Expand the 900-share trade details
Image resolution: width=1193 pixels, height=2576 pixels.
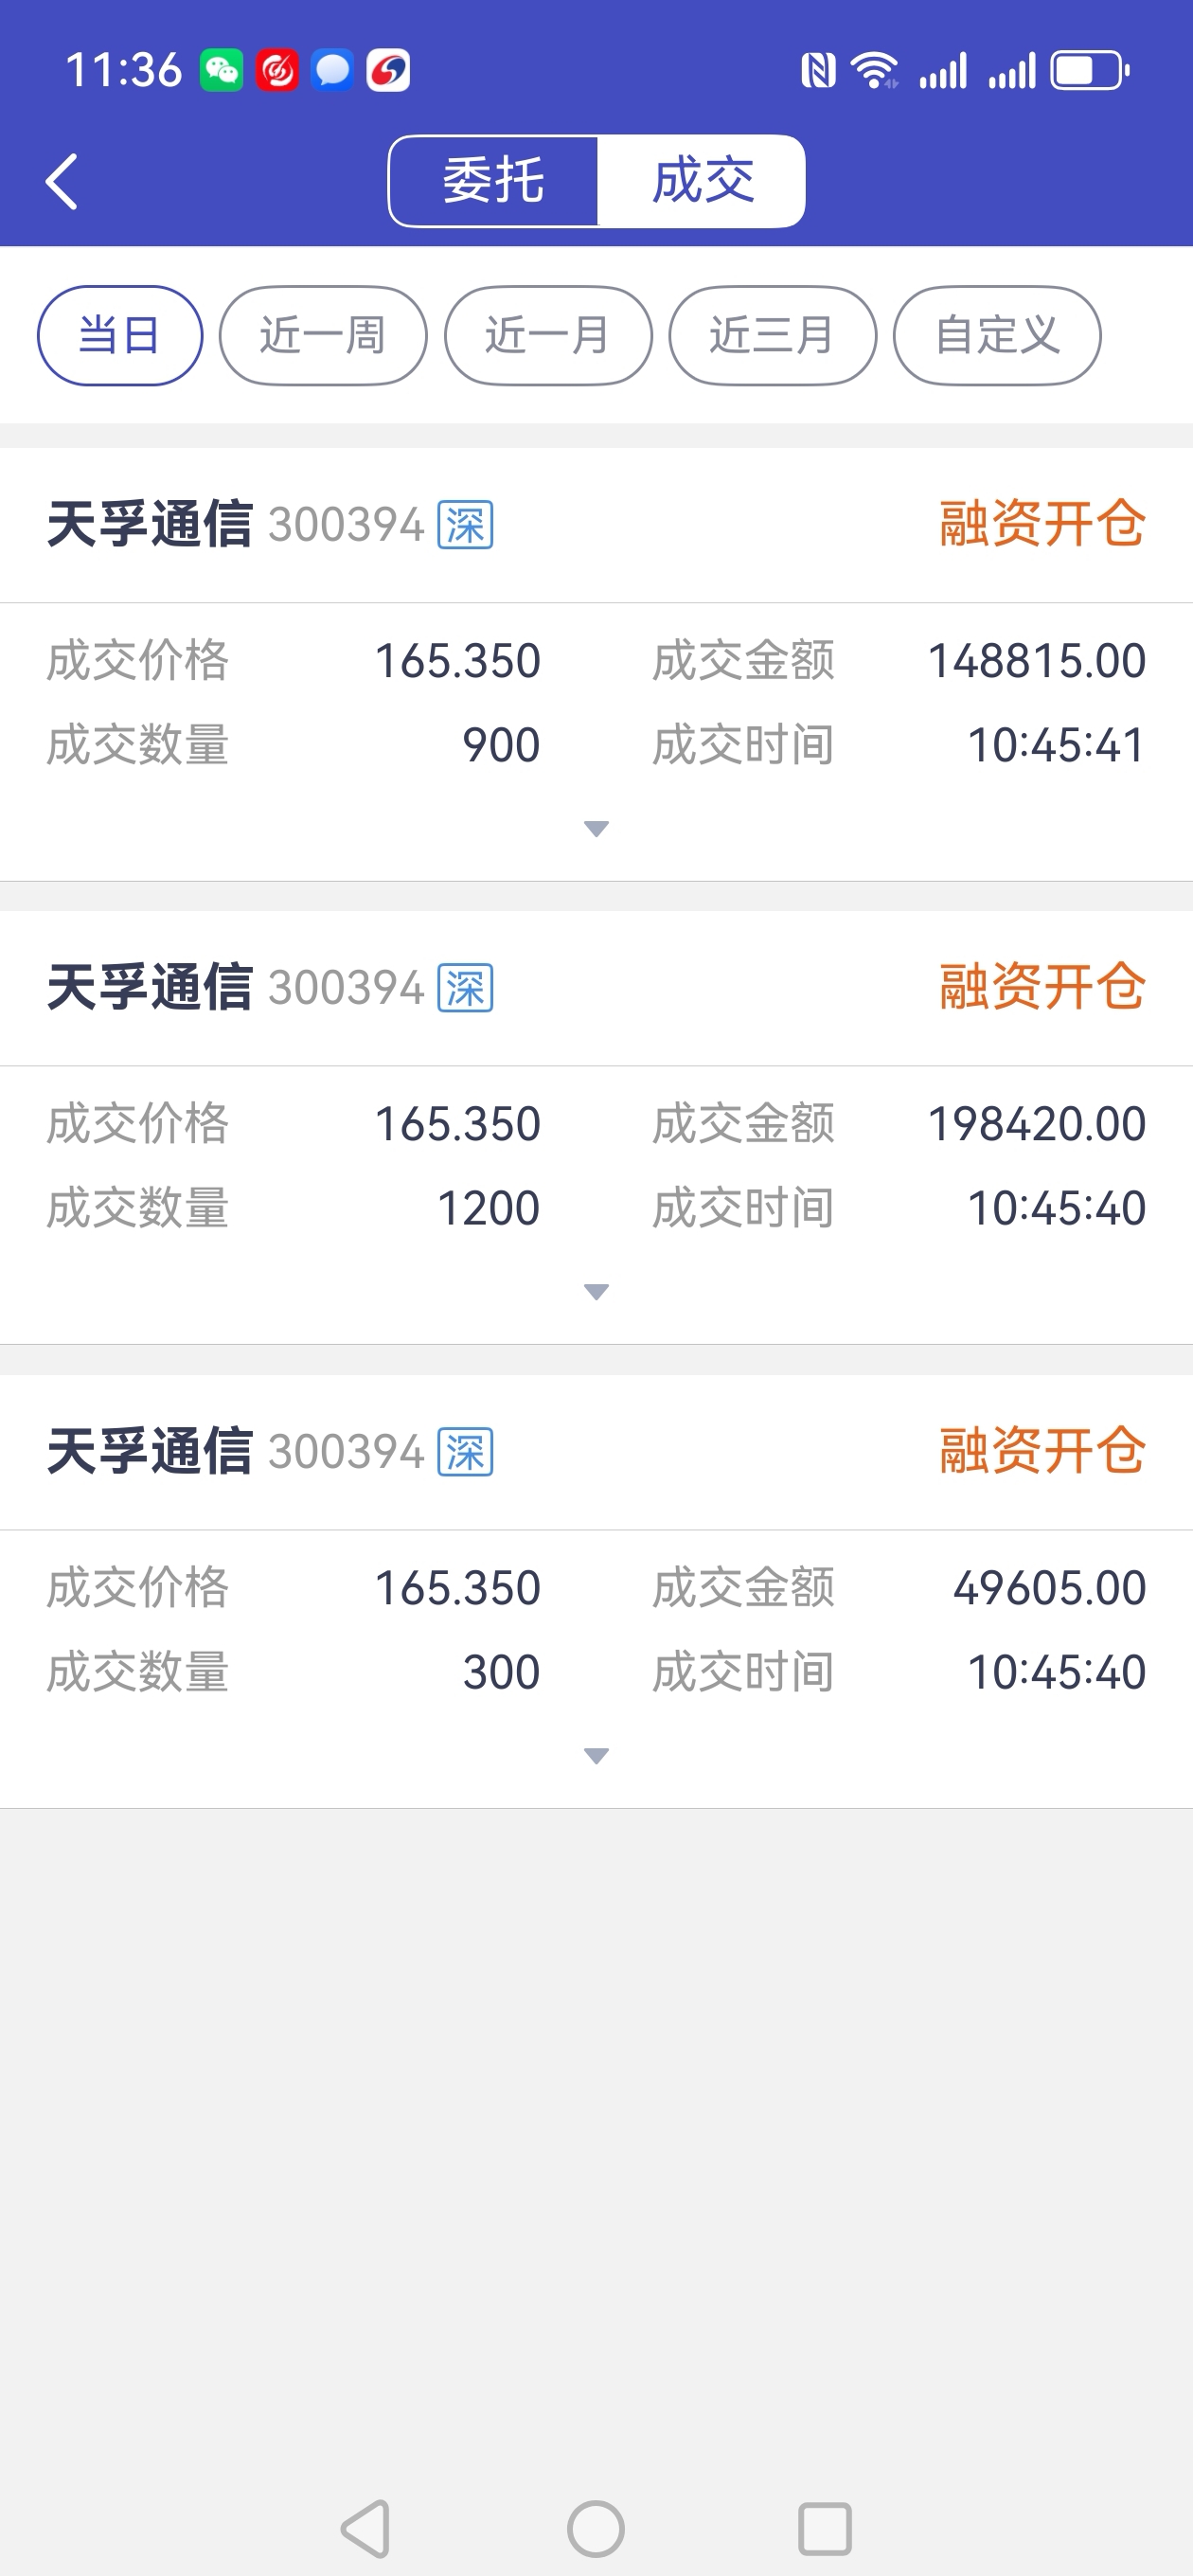tap(596, 829)
